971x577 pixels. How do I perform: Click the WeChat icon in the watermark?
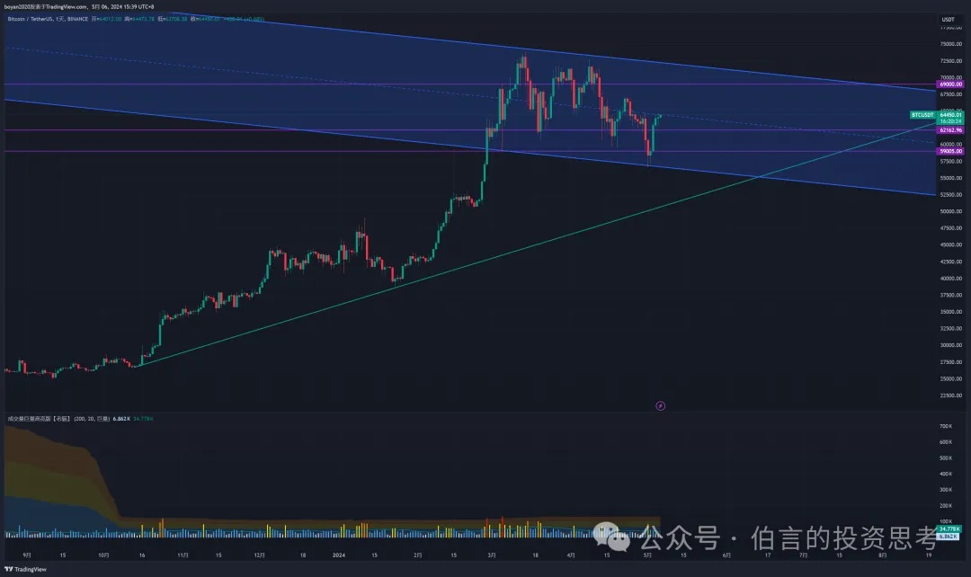click(x=619, y=538)
